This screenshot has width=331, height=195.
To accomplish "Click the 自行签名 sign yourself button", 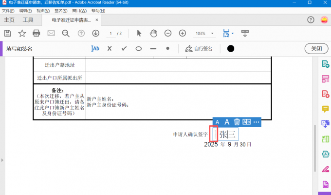I will click(x=199, y=49).
